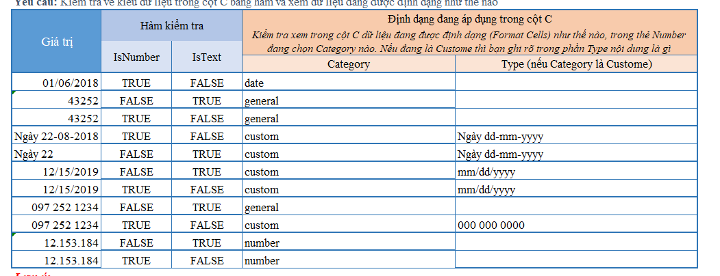Select the 097 252 1234 cell whose IsText is TRUE

click(x=56, y=207)
